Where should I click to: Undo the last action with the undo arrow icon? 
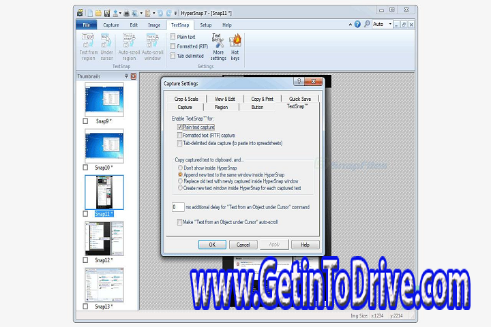pos(160,13)
